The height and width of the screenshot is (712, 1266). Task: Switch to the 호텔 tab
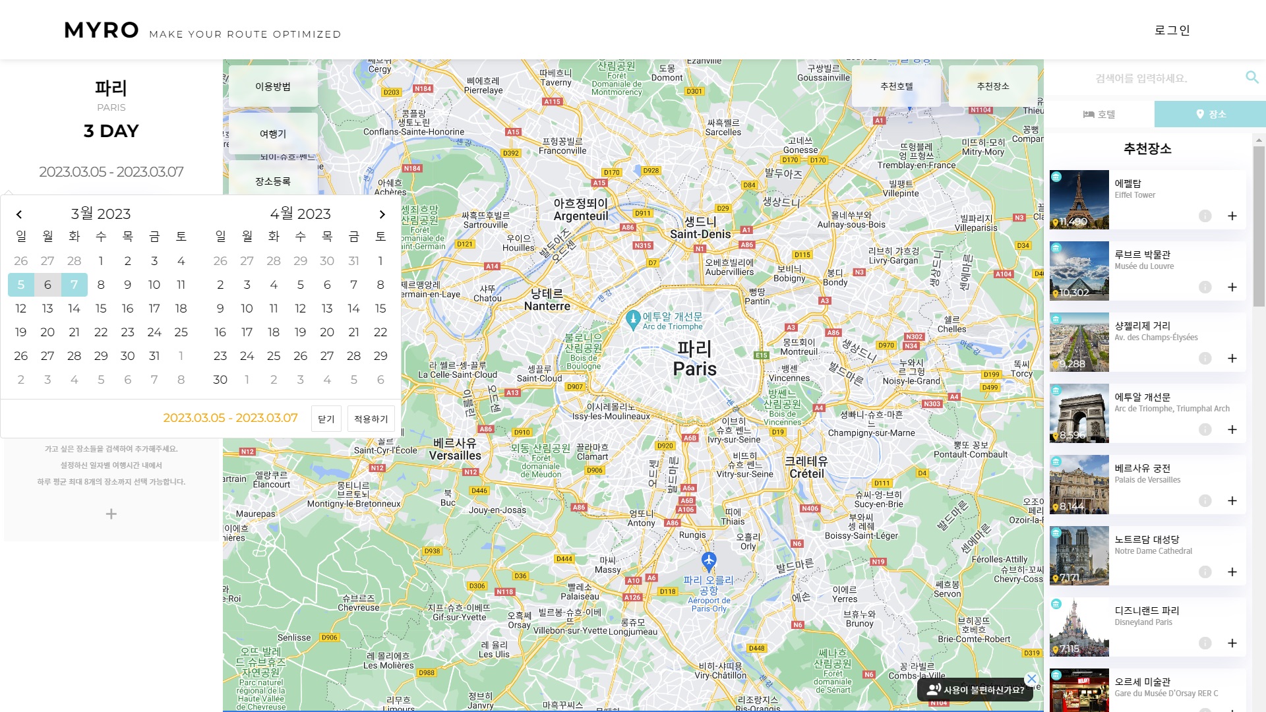pyautogui.click(x=1099, y=114)
